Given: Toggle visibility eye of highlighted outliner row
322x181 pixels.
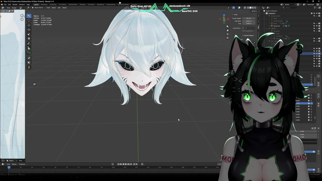Looking at the screenshot, I should (317, 54).
